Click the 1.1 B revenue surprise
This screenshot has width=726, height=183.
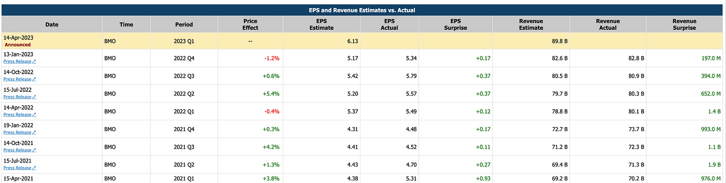[x=715, y=147]
